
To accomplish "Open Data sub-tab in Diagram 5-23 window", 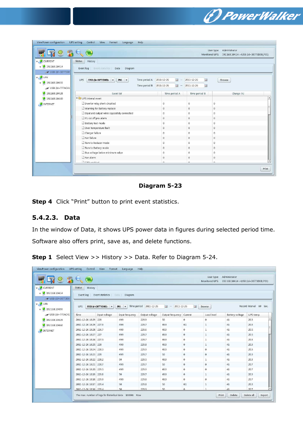I will pos(118,68).
